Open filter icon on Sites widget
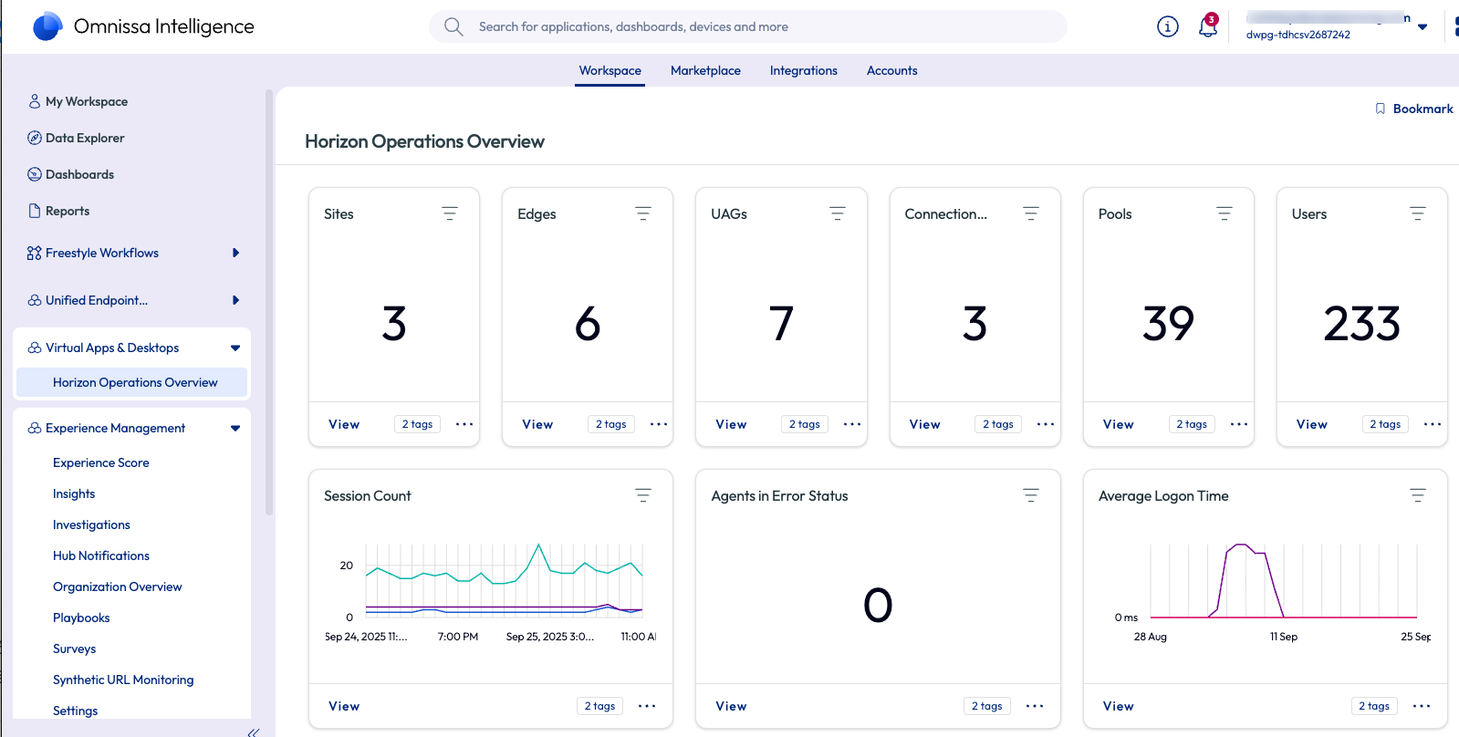The width and height of the screenshot is (1459, 737). 450,213
